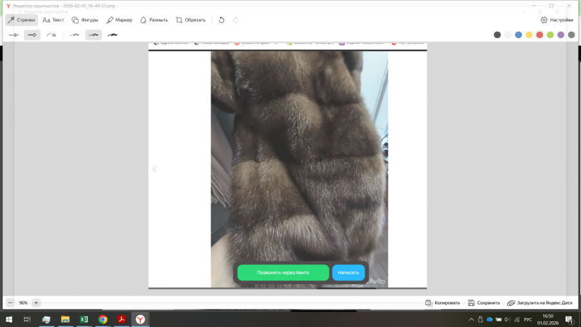Viewport: 581px width, 327px height.
Task: Select the Текст (Text) tool
Action: (x=53, y=20)
